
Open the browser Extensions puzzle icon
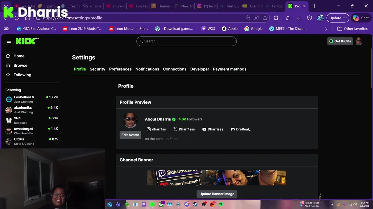(x=276, y=18)
